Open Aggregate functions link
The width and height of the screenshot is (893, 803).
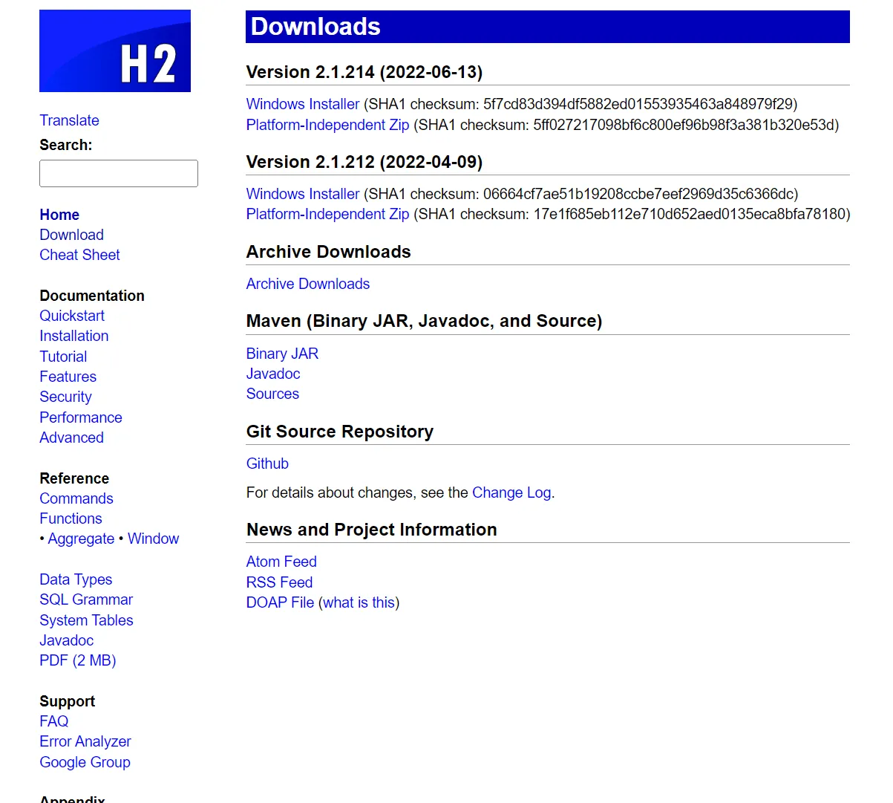81,539
